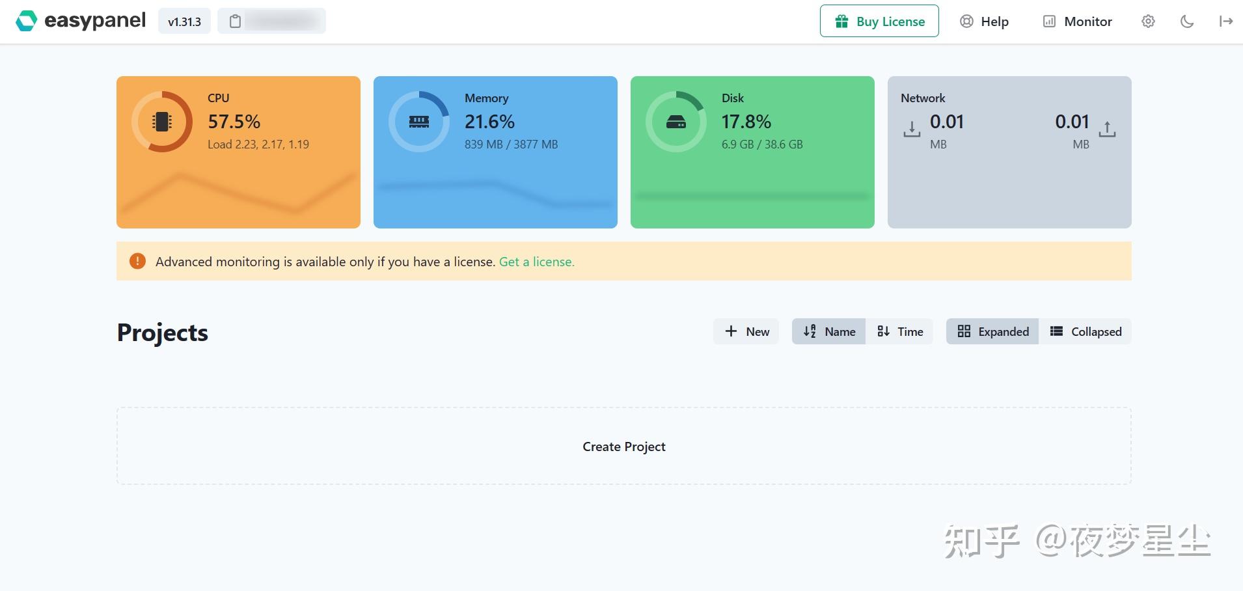Click the New project button
Viewport: 1243px width, 591px height.
coord(746,331)
